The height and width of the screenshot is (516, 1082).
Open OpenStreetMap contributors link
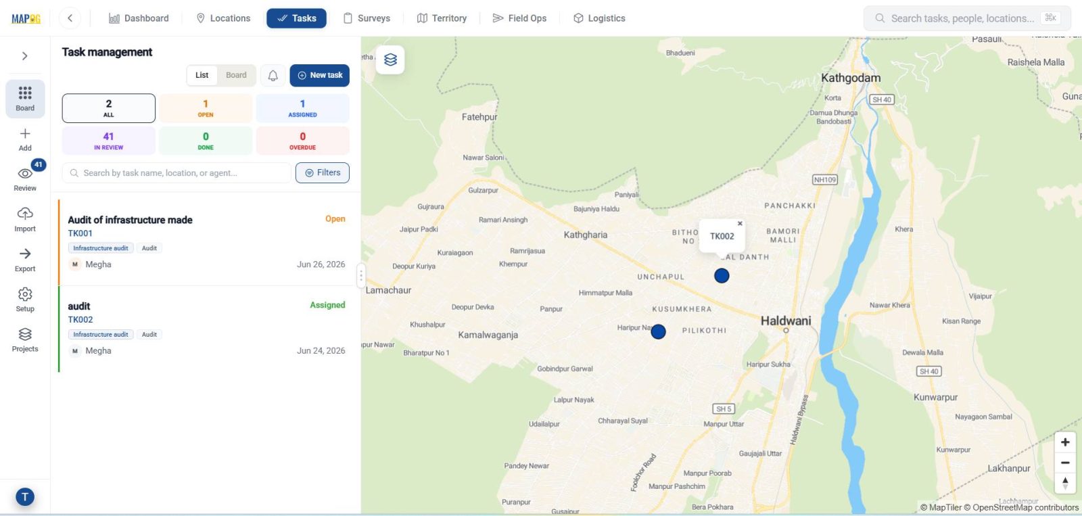(x=1021, y=508)
